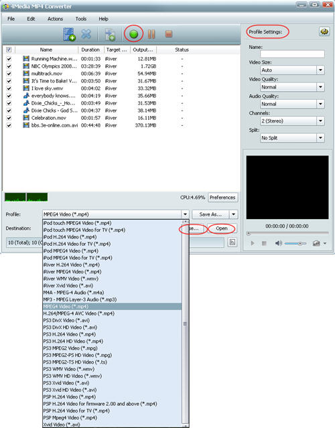This screenshot has height=428, width=335.
Task: Click the Save As... button
Action: click(210, 214)
